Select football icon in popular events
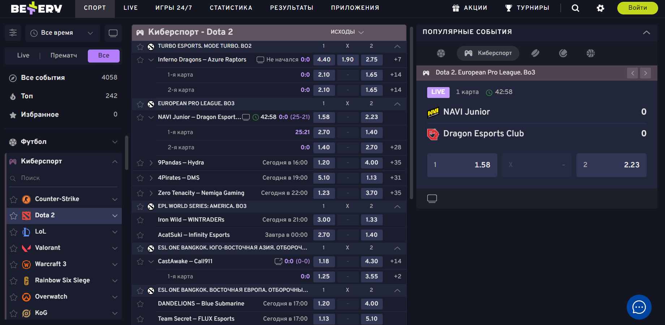Screen dimensions: 665x325 coord(441,54)
